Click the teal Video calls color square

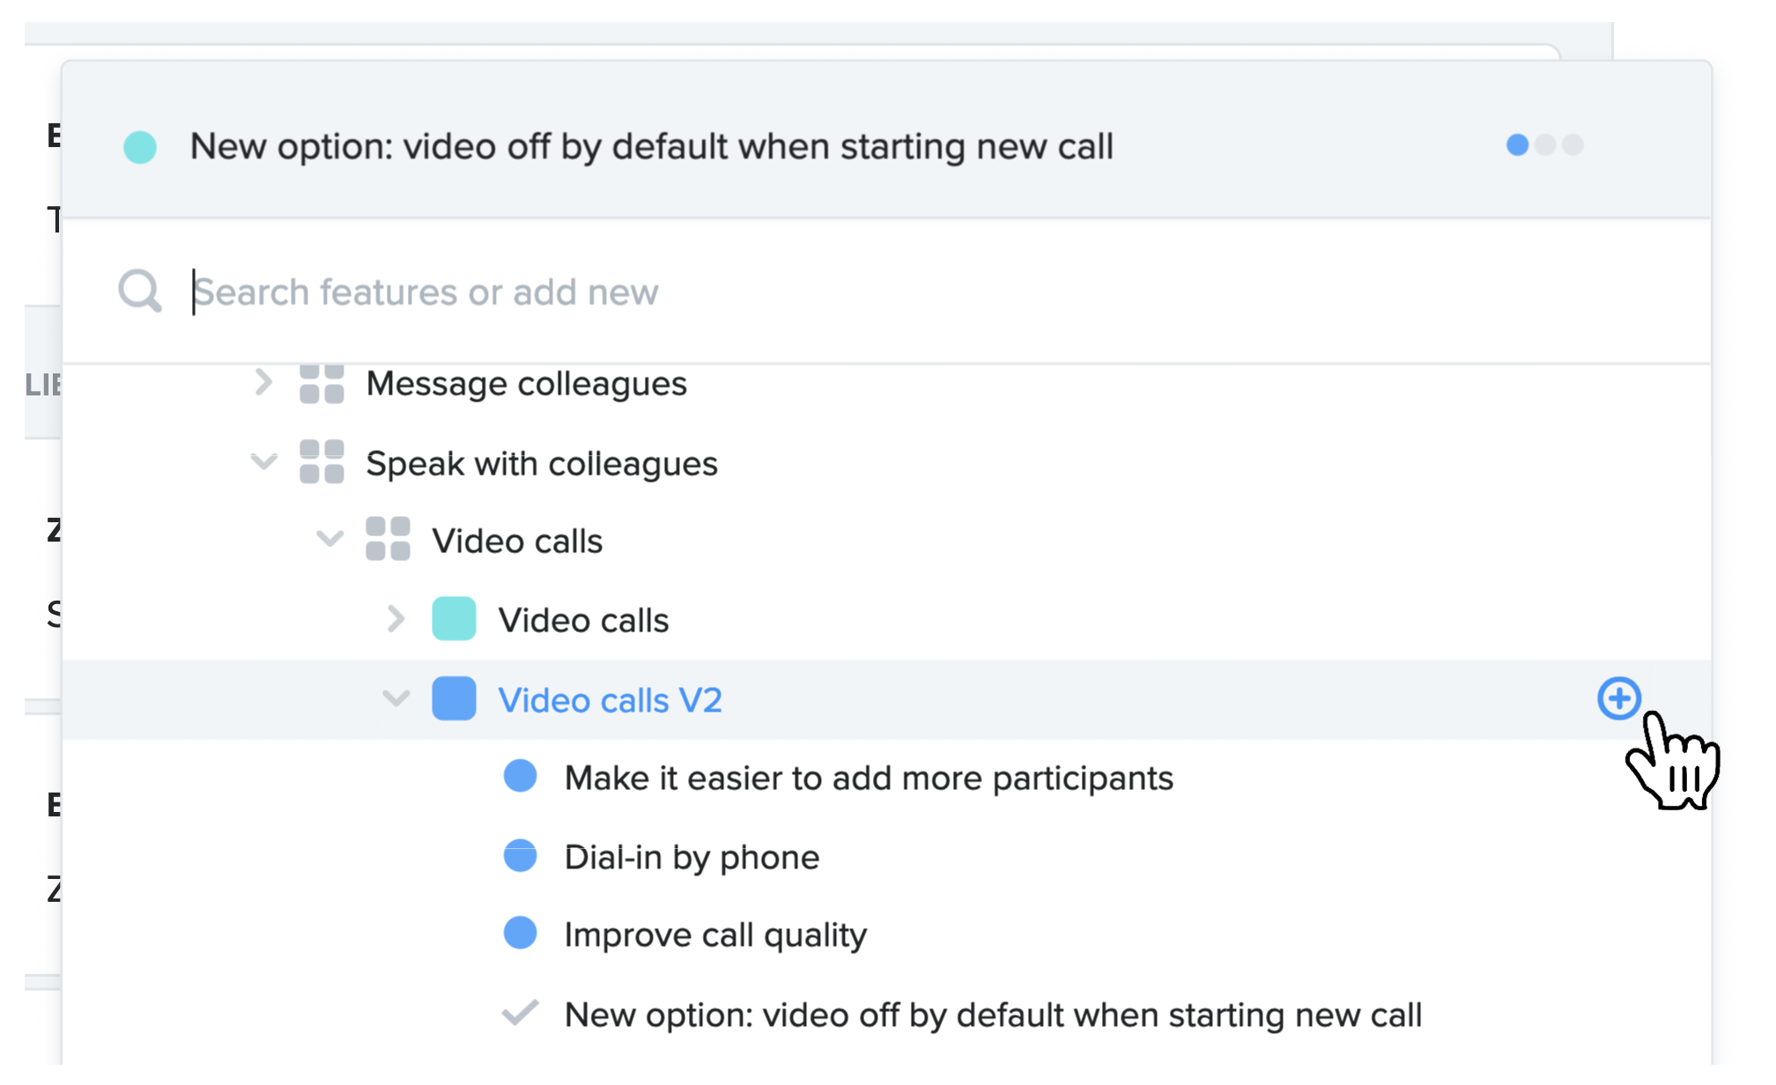click(x=454, y=619)
